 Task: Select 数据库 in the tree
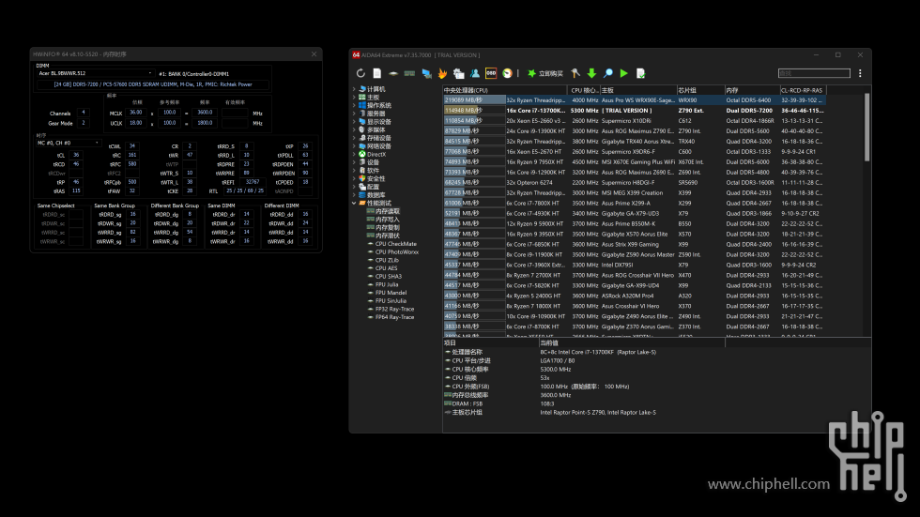376,194
